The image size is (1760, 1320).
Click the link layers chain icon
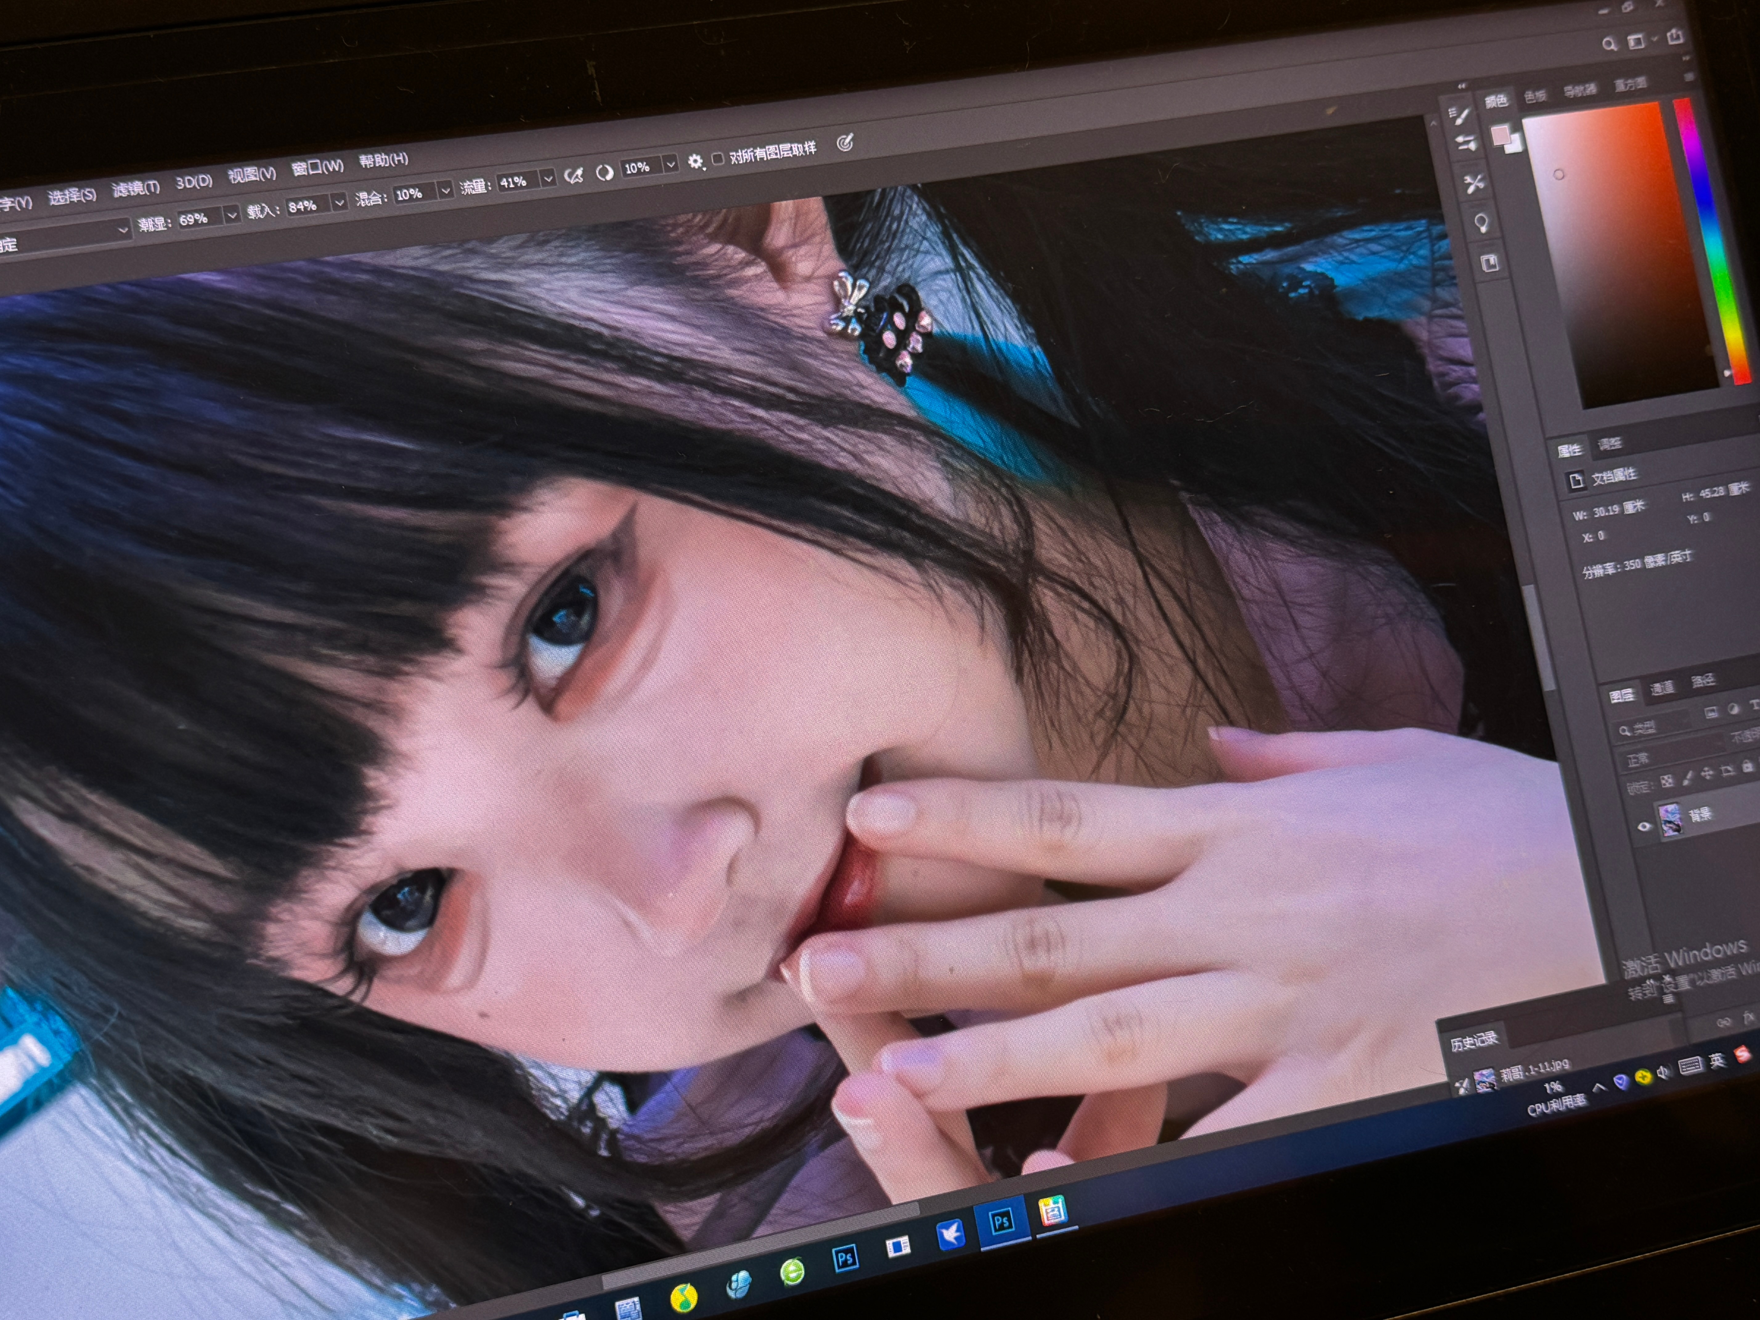point(1723,1022)
